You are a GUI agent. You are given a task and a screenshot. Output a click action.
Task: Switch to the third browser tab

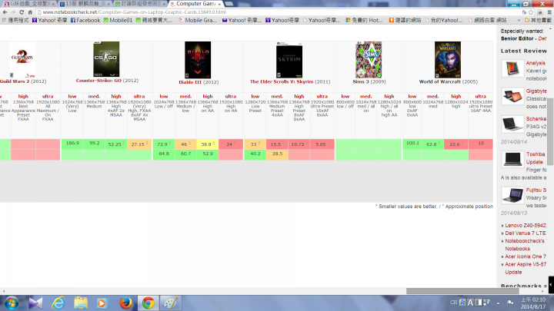(x=141, y=4)
